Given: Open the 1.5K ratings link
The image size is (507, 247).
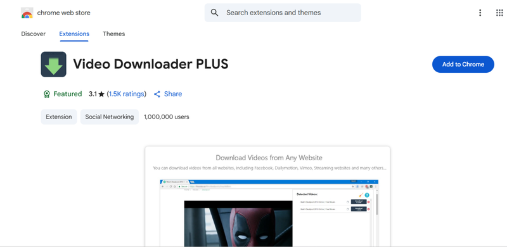Looking at the screenshot, I should point(126,94).
